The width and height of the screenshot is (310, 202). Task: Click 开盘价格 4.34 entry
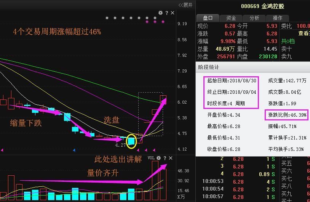point(224,115)
